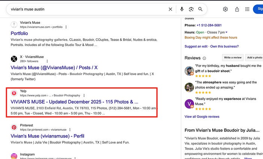Click the Sign in button
This screenshot has height=159, width=263.
pos(258,9)
